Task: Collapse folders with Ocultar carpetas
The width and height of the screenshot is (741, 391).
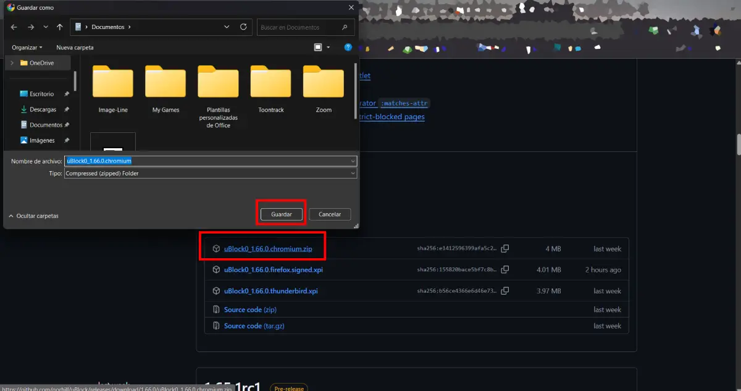Action: tap(34, 216)
